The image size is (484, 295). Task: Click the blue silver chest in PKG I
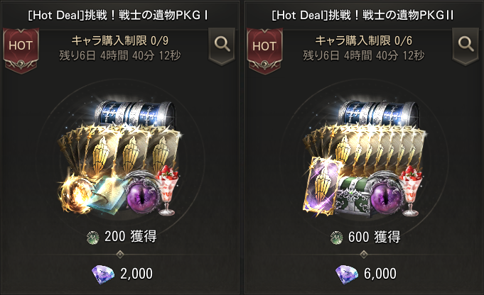click(135, 114)
